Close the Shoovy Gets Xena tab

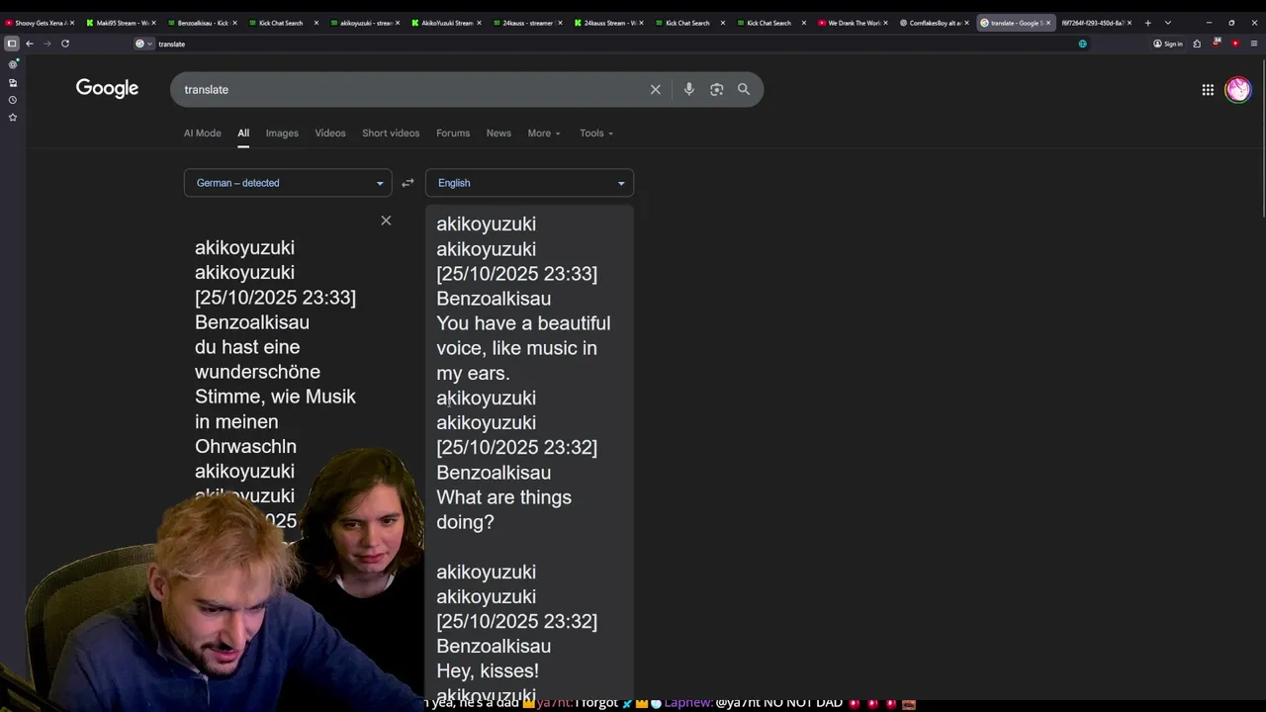click(x=72, y=23)
